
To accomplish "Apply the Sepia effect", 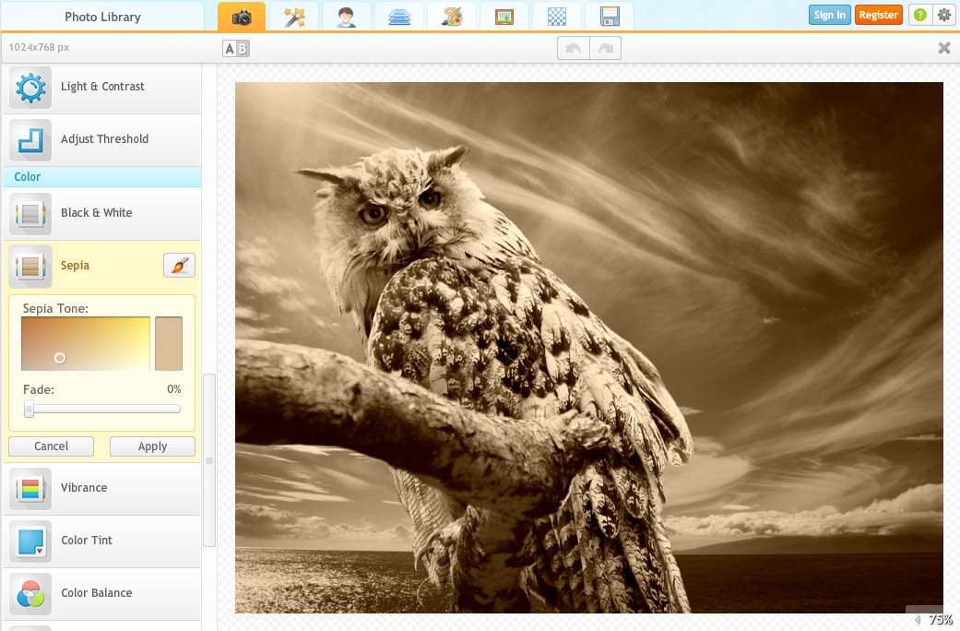I will 152,446.
